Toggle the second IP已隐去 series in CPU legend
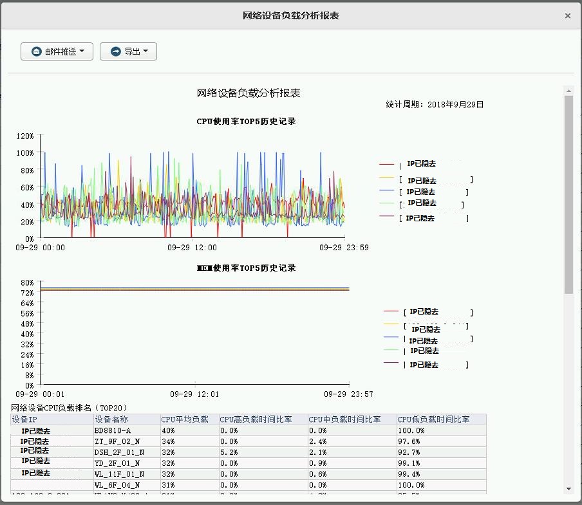Image resolution: width=582 pixels, height=505 pixels. [x=422, y=181]
